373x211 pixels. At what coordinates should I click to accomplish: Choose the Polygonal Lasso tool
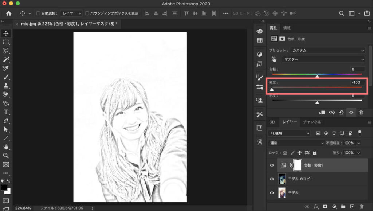pos(6,51)
